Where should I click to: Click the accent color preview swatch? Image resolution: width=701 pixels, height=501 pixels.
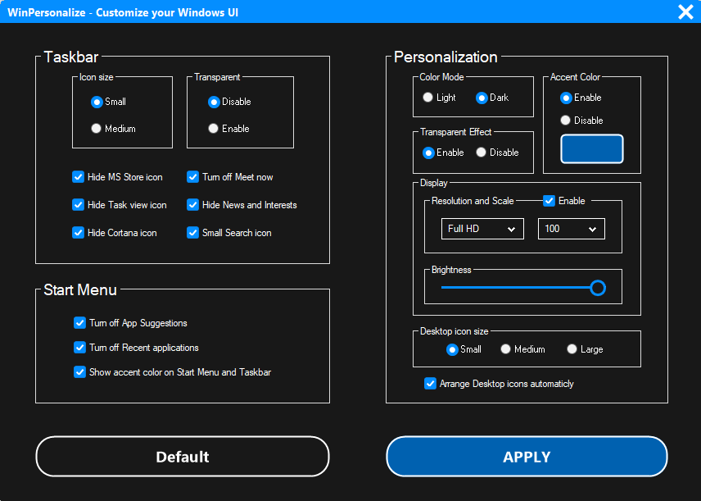pyautogui.click(x=591, y=148)
